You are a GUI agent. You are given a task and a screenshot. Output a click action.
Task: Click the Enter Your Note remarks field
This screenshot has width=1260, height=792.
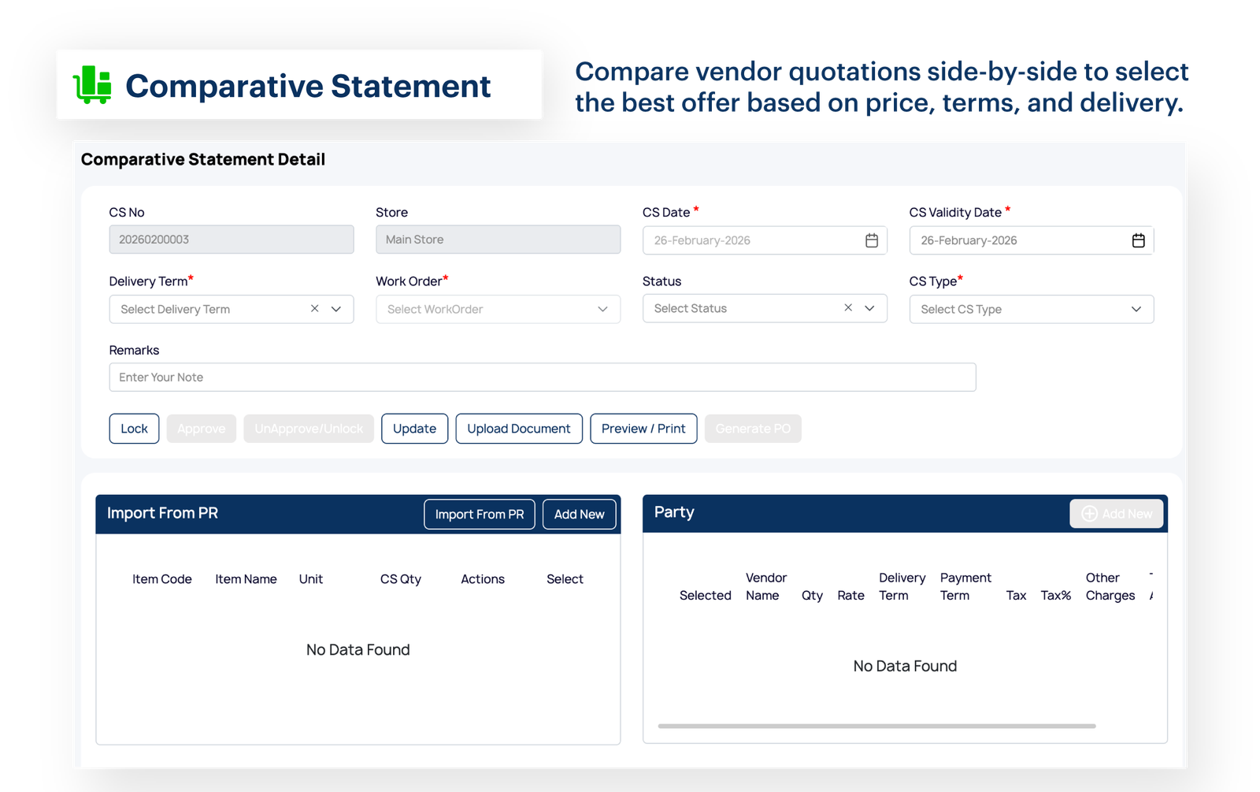tap(542, 377)
